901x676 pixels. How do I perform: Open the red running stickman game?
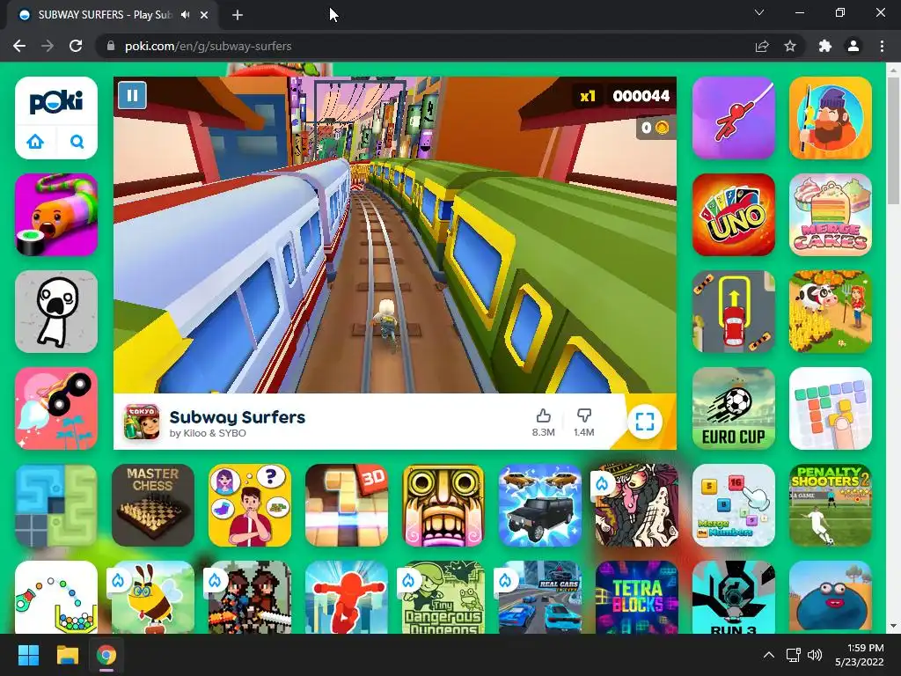pyautogui.click(x=347, y=598)
